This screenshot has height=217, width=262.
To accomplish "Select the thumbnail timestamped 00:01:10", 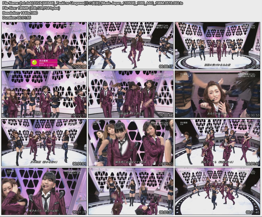I will point(131,143).
